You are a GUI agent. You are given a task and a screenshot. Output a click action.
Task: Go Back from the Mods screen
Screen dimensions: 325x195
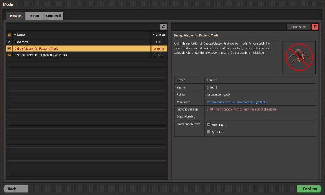(x=15, y=189)
